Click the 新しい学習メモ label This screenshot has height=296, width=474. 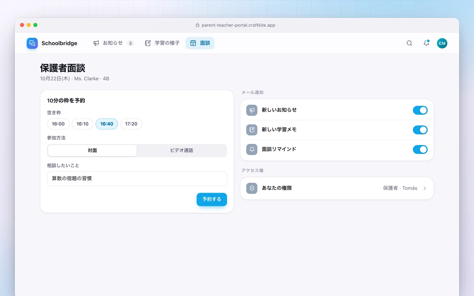tap(279, 130)
